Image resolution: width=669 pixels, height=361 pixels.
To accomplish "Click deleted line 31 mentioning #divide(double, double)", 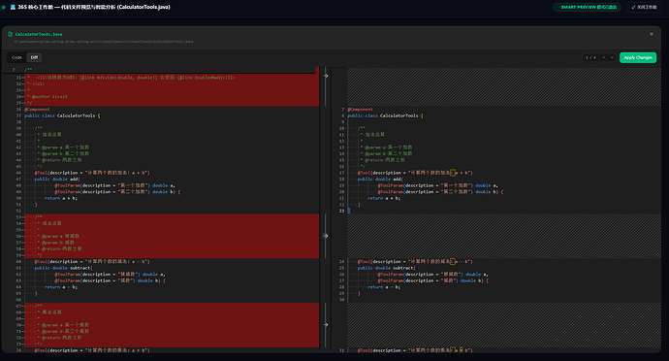I will click(x=131, y=78).
